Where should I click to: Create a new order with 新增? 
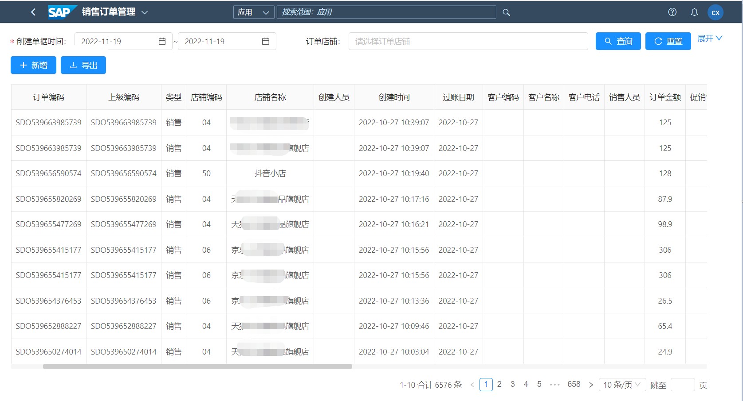tap(33, 65)
